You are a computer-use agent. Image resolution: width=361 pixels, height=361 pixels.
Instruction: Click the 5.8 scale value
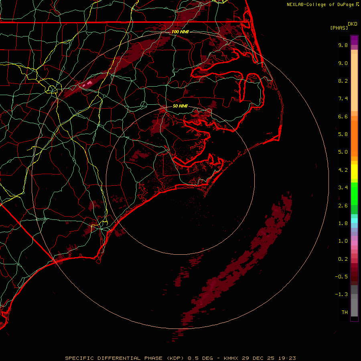click(x=343, y=134)
